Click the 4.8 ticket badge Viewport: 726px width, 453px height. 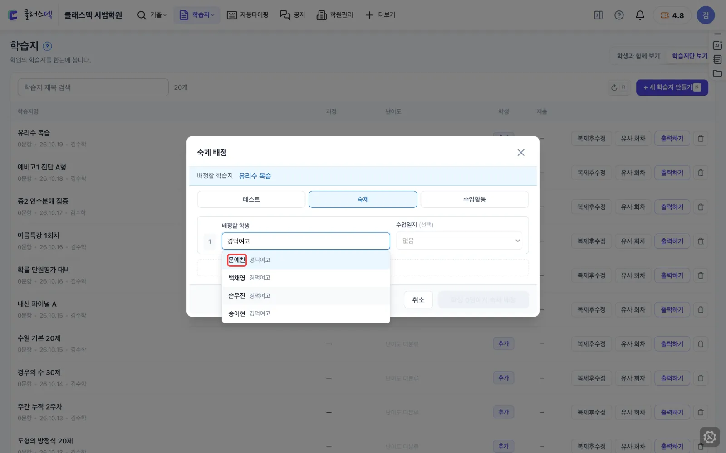672,15
